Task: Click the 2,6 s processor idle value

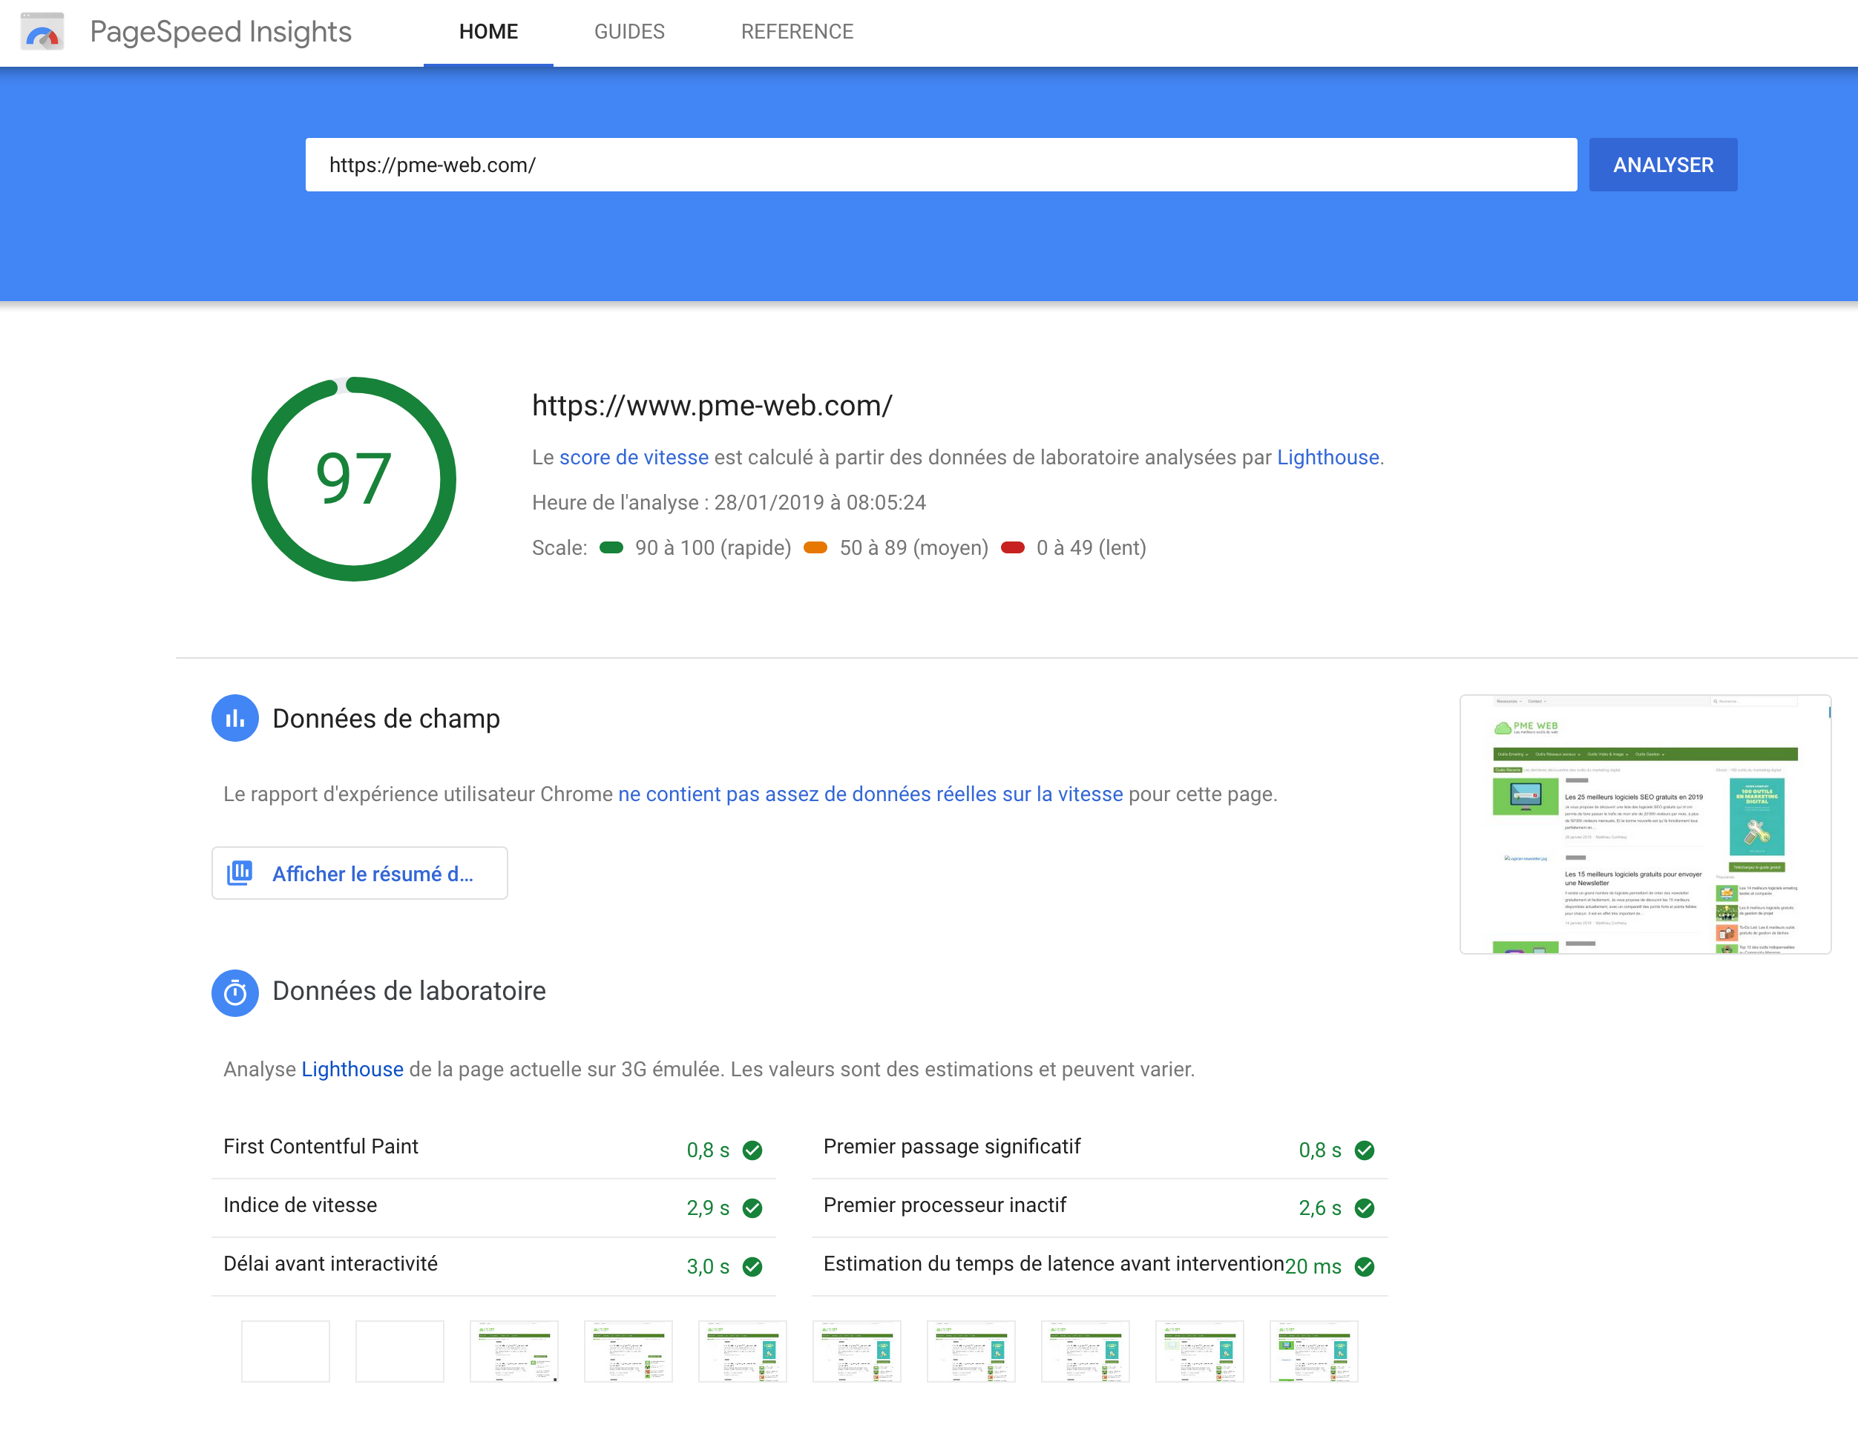Action: 1319,1208
